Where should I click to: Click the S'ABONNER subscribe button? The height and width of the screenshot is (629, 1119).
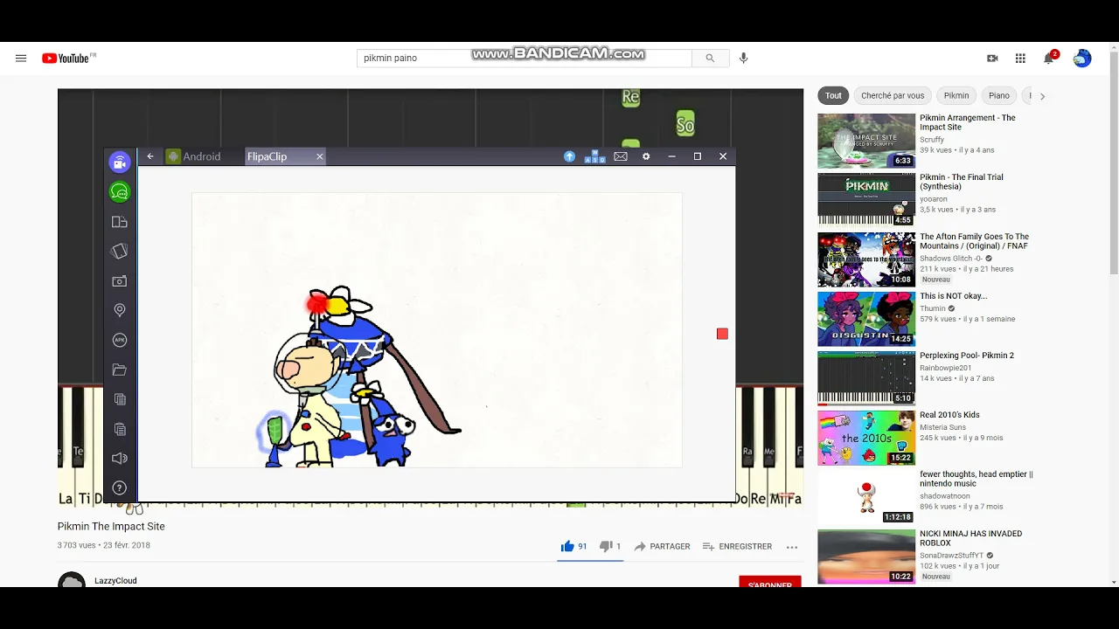point(770,583)
